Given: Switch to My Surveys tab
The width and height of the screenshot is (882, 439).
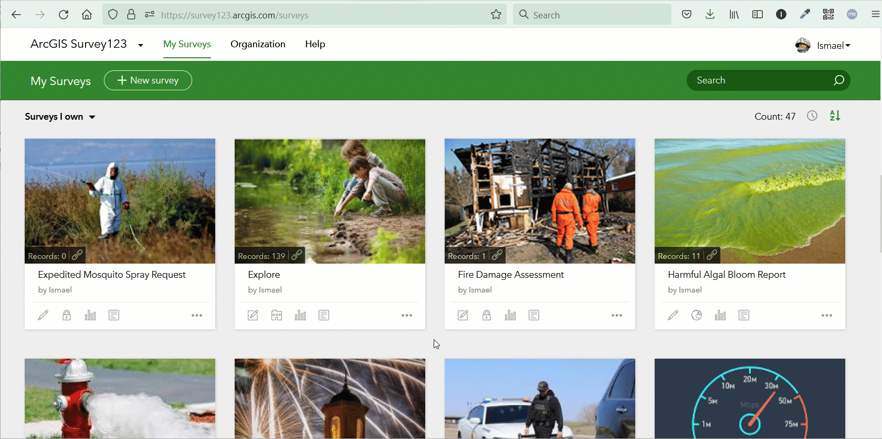Looking at the screenshot, I should pyautogui.click(x=187, y=44).
